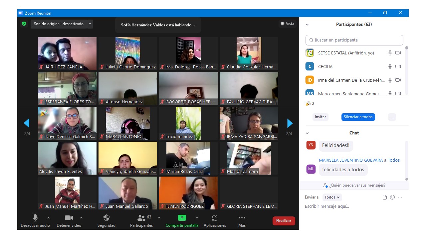Select GLORIA STEPHANIE tile without video
Screen dimensions: 426x239
point(249,193)
